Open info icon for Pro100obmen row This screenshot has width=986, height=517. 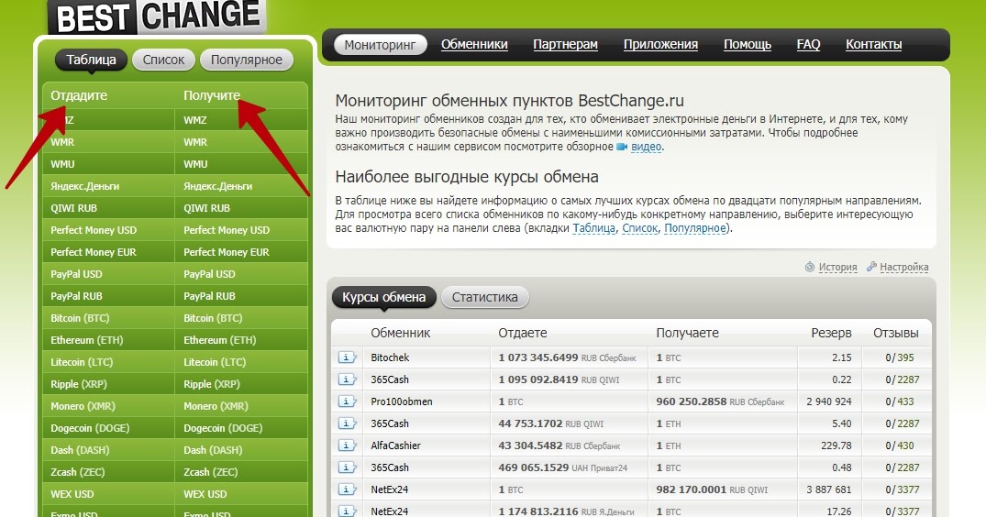[347, 401]
